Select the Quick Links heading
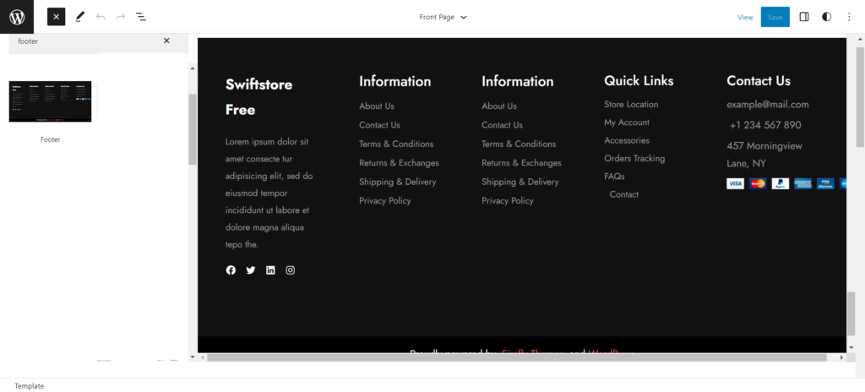This screenshot has width=865, height=392. 639,80
